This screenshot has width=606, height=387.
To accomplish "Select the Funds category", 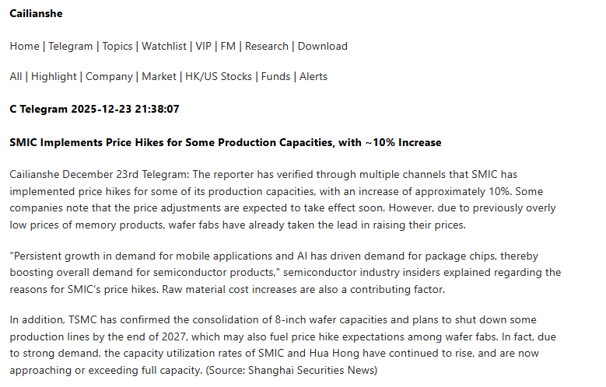I will (276, 76).
